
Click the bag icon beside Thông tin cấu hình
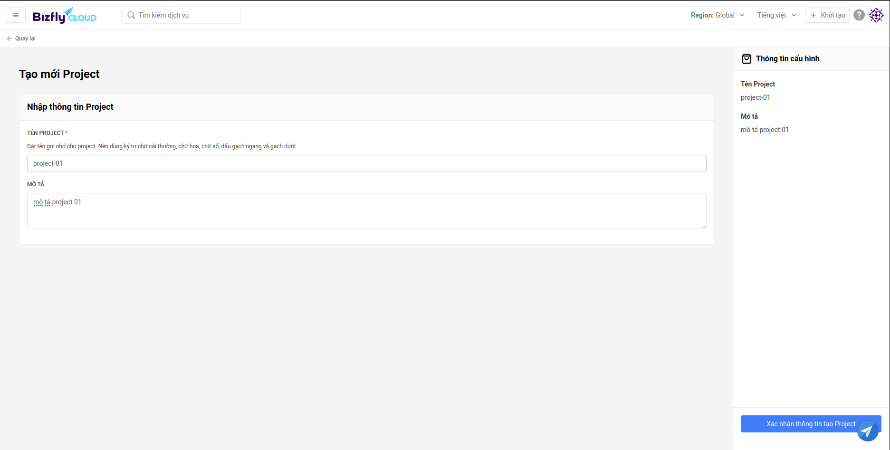click(746, 59)
